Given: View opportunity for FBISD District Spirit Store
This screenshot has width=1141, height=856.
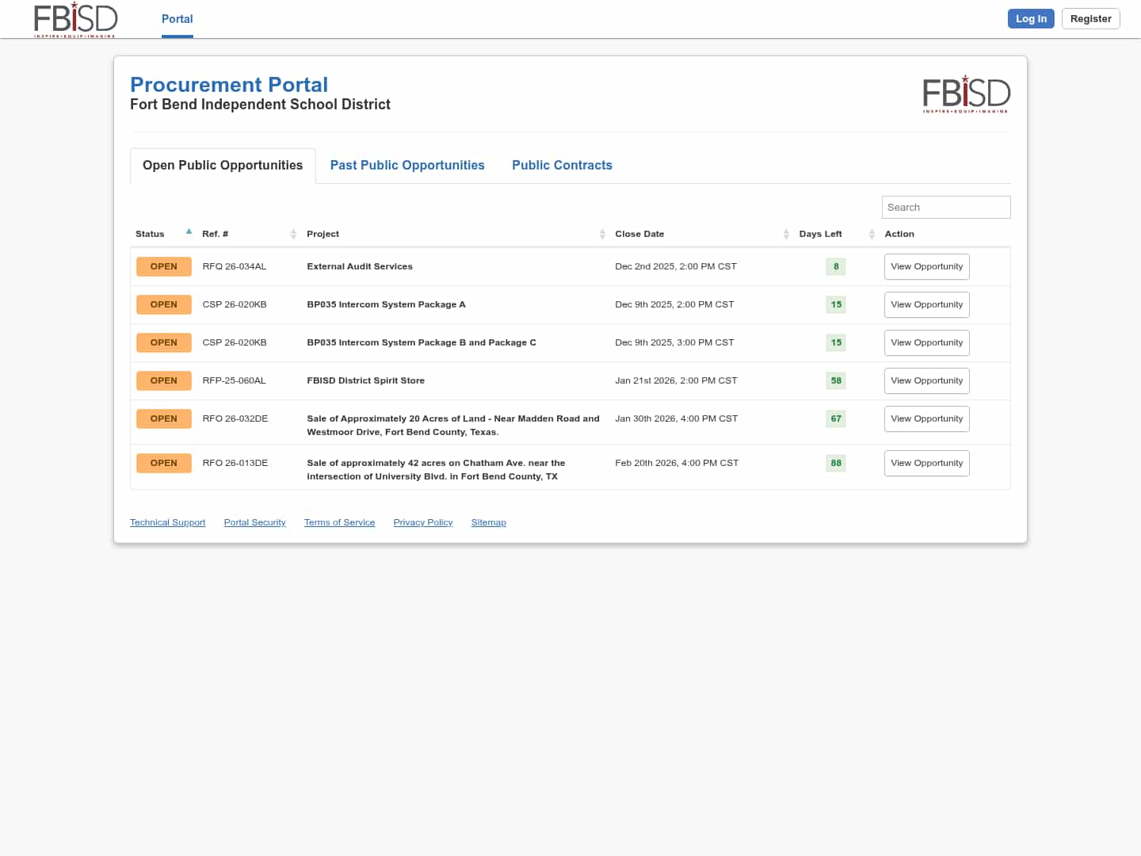Looking at the screenshot, I should [x=926, y=381].
